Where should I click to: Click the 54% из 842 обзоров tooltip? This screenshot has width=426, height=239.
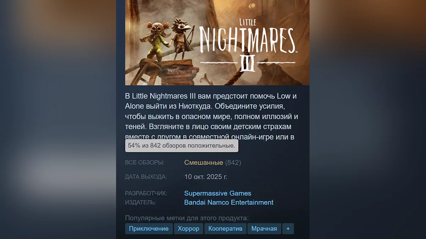(182, 146)
